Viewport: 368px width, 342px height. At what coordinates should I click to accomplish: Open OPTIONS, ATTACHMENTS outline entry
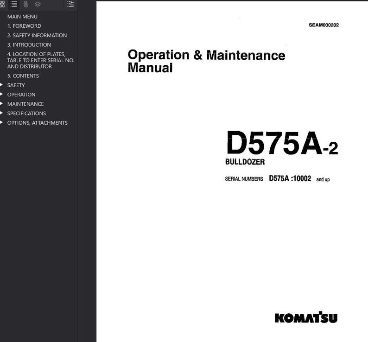38,123
